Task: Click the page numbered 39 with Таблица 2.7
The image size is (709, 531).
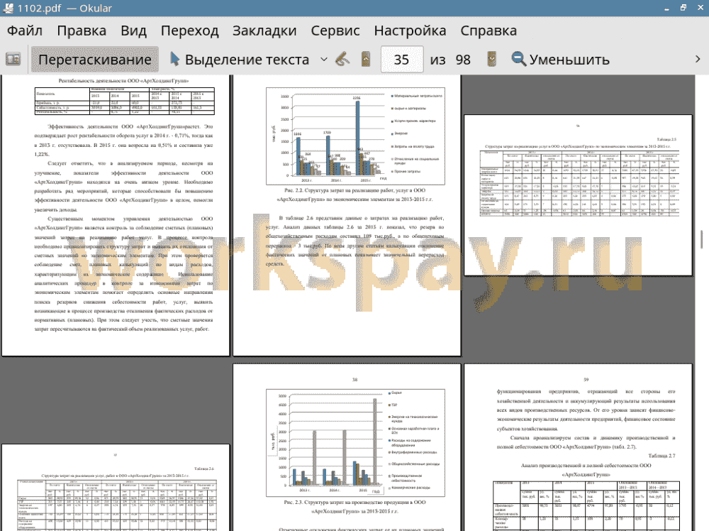Action: [578, 447]
